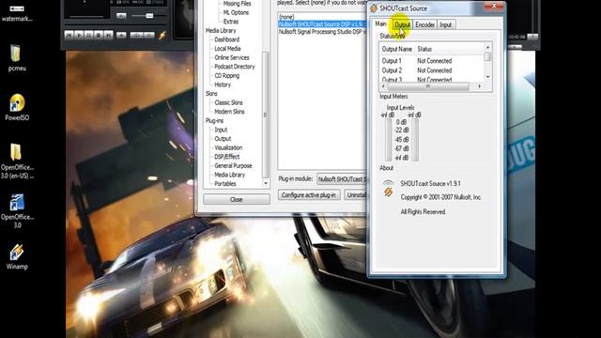
Task: Select (none) in DSP plug-in list
Action: (286, 17)
